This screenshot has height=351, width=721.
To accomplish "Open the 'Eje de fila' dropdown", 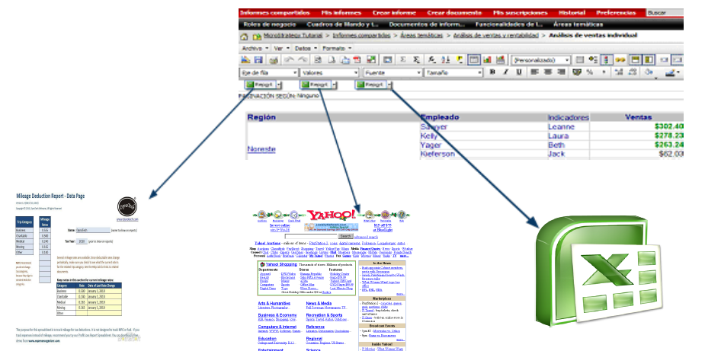I will click(268, 72).
